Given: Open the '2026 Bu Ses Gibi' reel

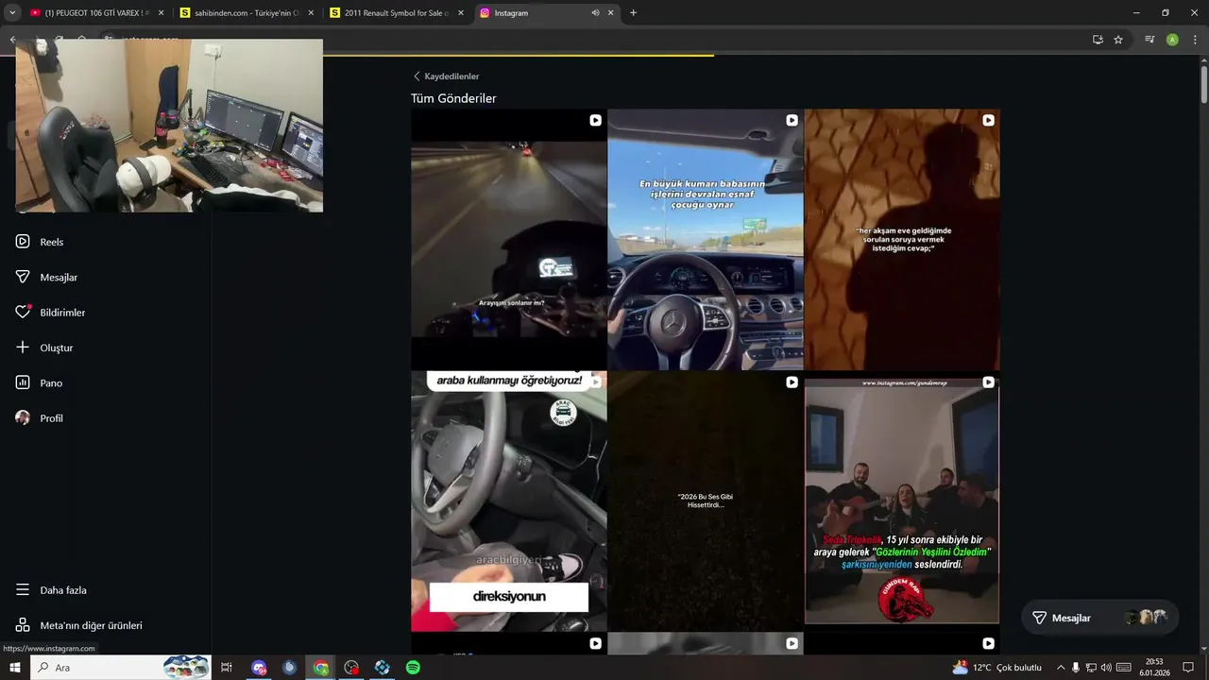Looking at the screenshot, I should point(705,501).
